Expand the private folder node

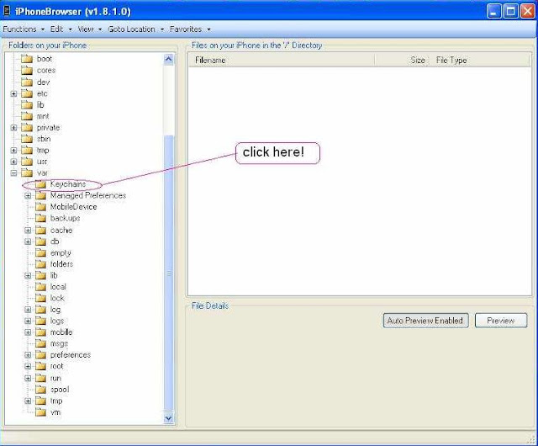coord(13,128)
